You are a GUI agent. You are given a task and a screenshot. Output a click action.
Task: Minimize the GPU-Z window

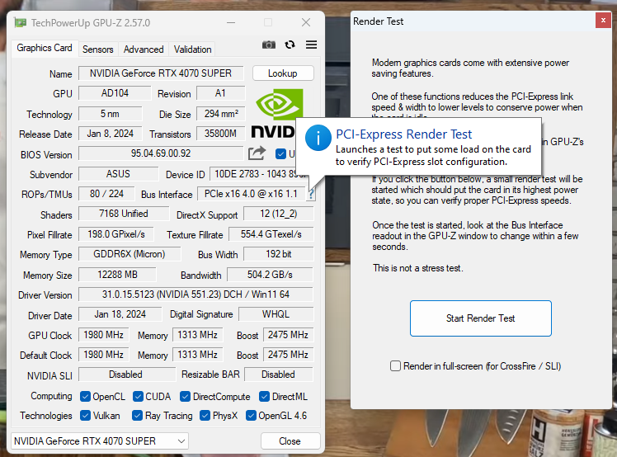pos(231,22)
